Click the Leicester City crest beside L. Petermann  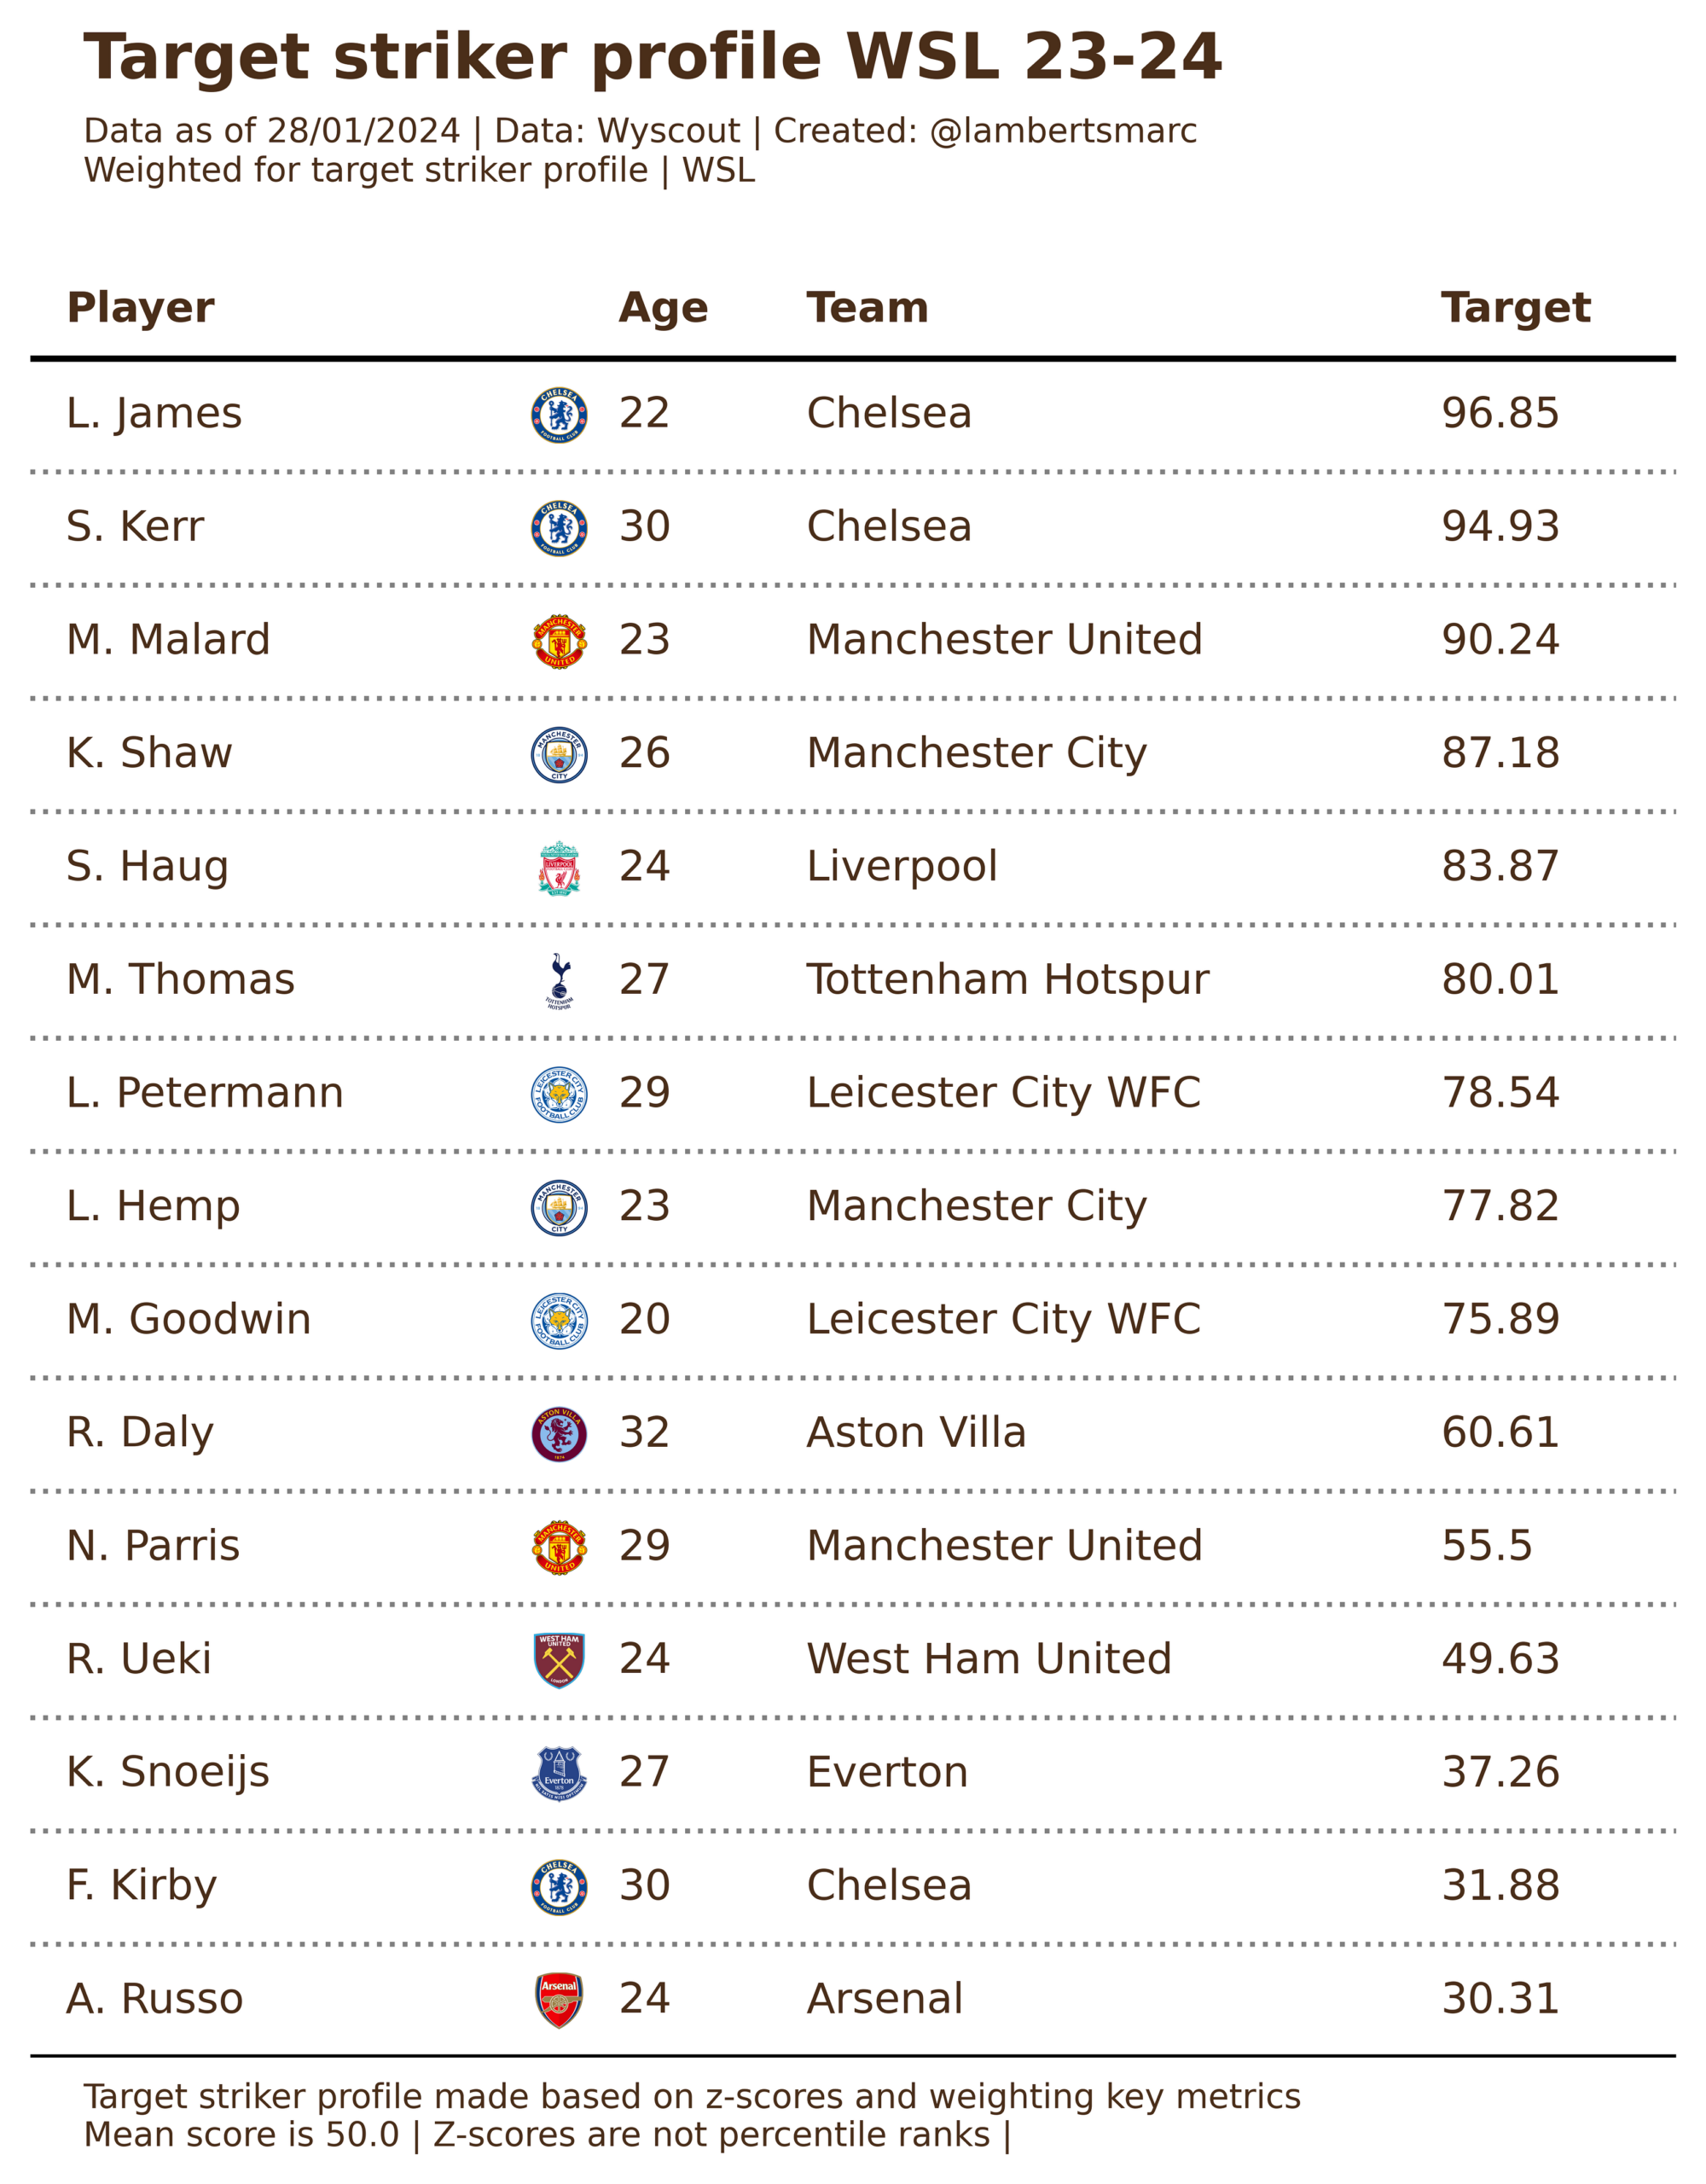click(559, 1094)
